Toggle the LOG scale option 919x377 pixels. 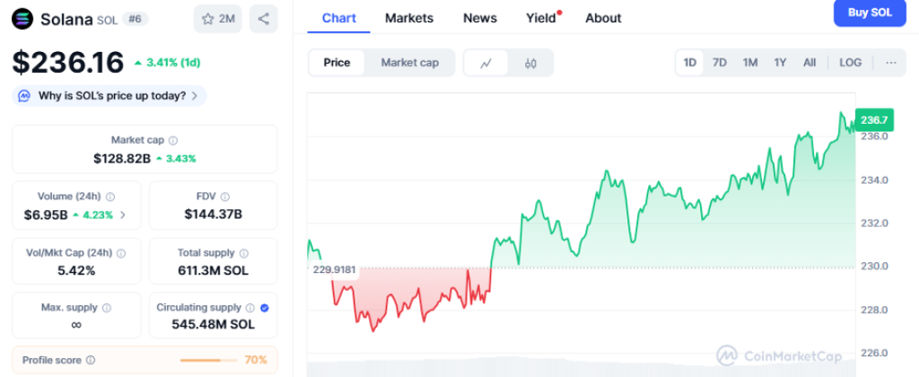[x=850, y=63]
